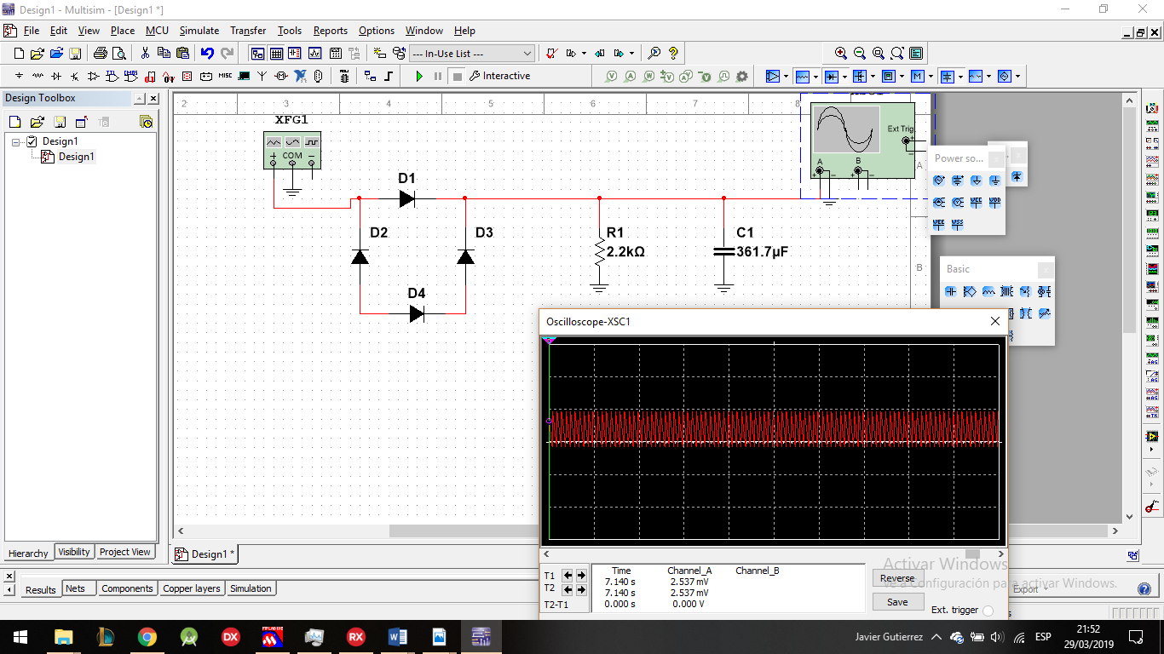Stop the running simulation

click(457, 76)
